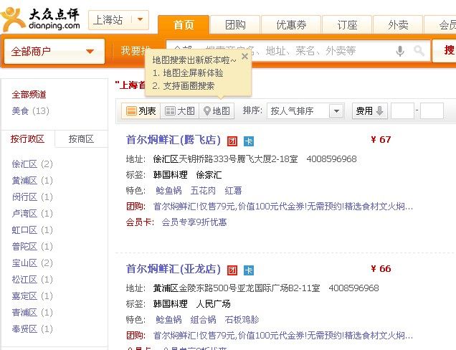Click 韩国料理 tag in 腾飞店 listing

(171, 175)
